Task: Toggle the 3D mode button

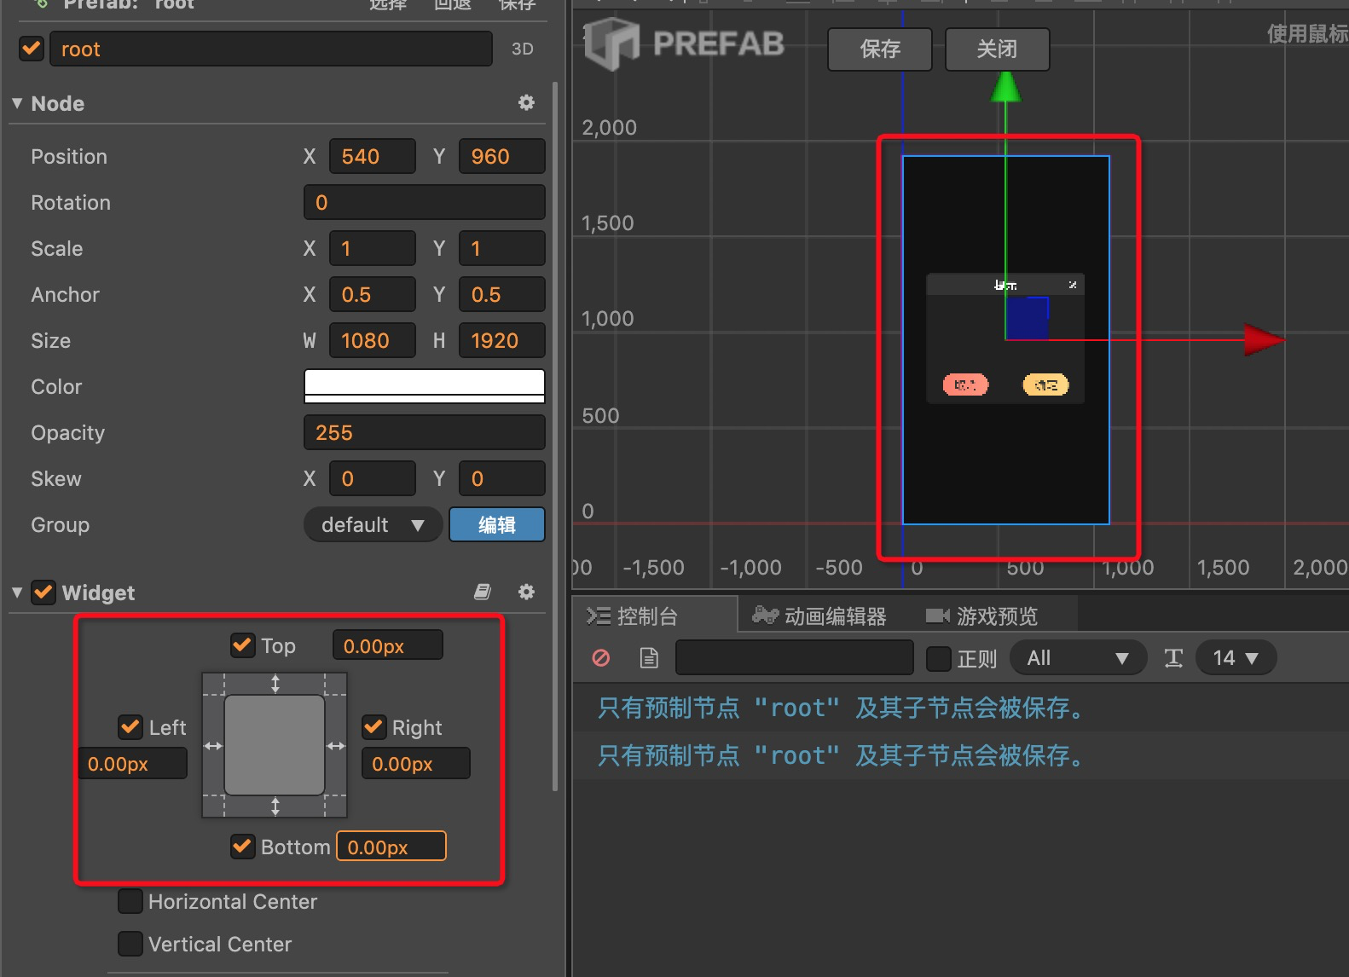Action: pos(523,49)
